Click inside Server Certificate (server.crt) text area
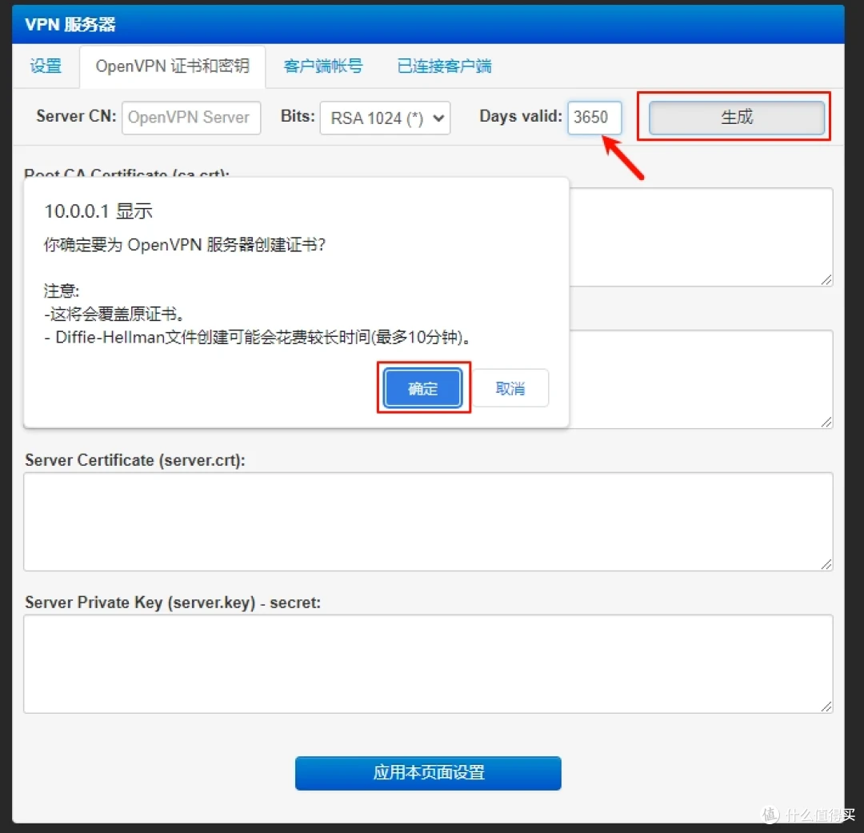864x833 pixels. pos(428,522)
